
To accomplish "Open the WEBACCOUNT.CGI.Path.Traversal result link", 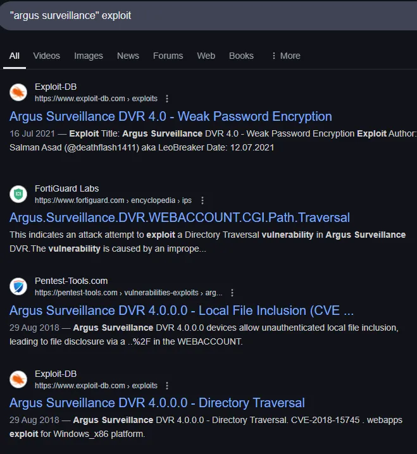I will [x=180, y=218].
